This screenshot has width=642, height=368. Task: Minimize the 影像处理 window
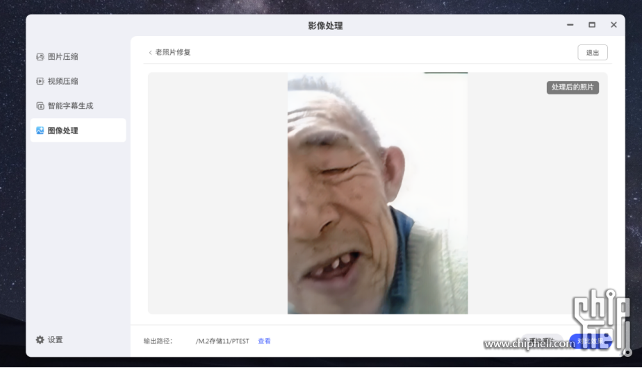570,25
